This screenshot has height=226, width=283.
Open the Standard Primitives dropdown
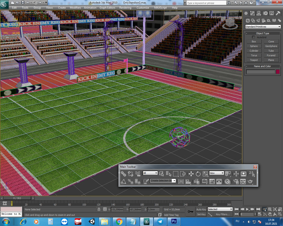[x=262, y=27]
